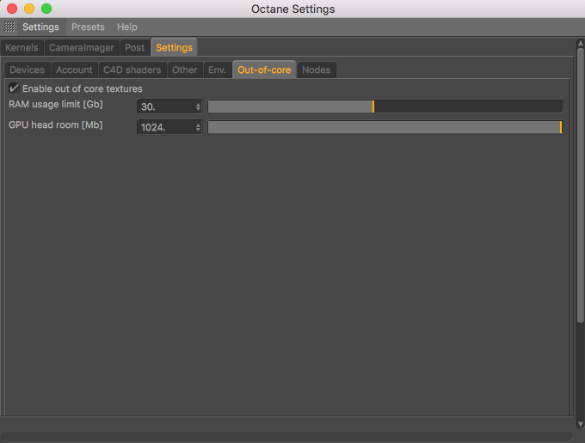This screenshot has height=443, width=585.
Task: Switch to the CameraImager tab
Action: pos(82,48)
